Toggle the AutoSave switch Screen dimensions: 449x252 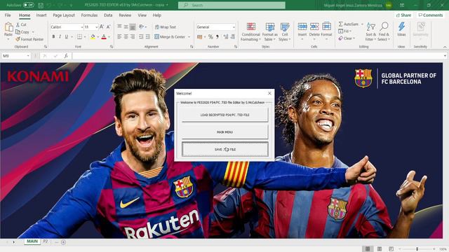[28, 5]
